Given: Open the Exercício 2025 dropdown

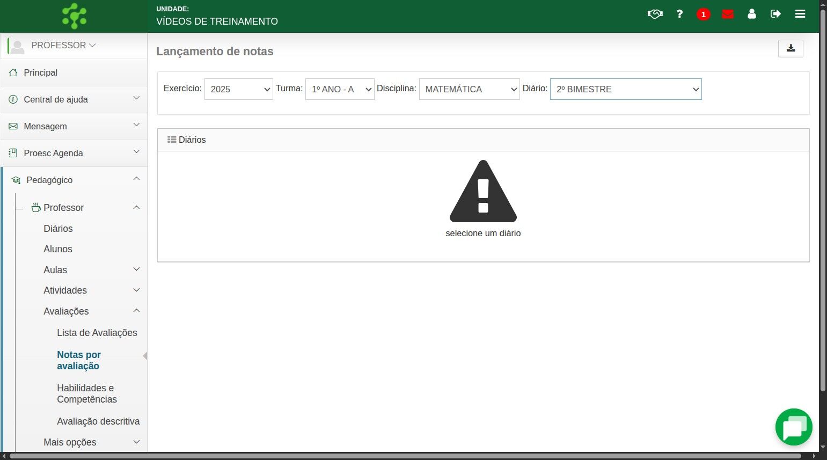Looking at the screenshot, I should 239,89.
